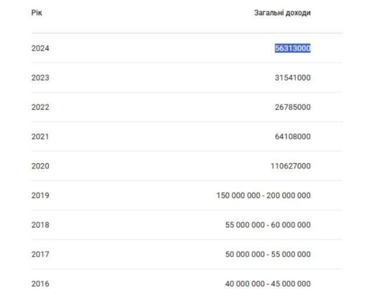Select the 2019 year cell
This screenshot has height=304, width=366.
[40, 196]
